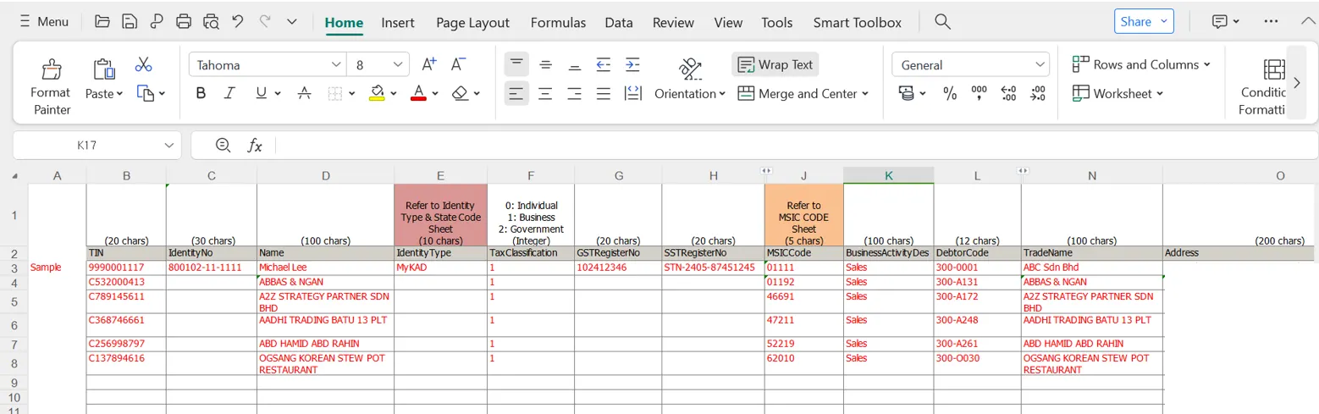Toggle Italic formatting
This screenshot has height=414, width=1319.
pyautogui.click(x=229, y=93)
